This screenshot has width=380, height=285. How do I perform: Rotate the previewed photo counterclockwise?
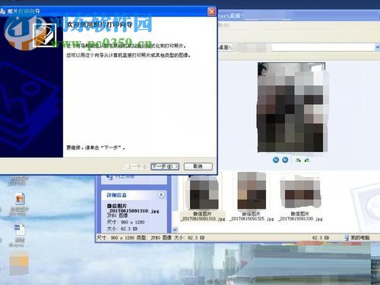[x=307, y=160]
